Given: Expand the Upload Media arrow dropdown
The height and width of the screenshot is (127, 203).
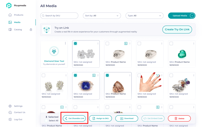Looking at the screenshot, I should 192,16.
